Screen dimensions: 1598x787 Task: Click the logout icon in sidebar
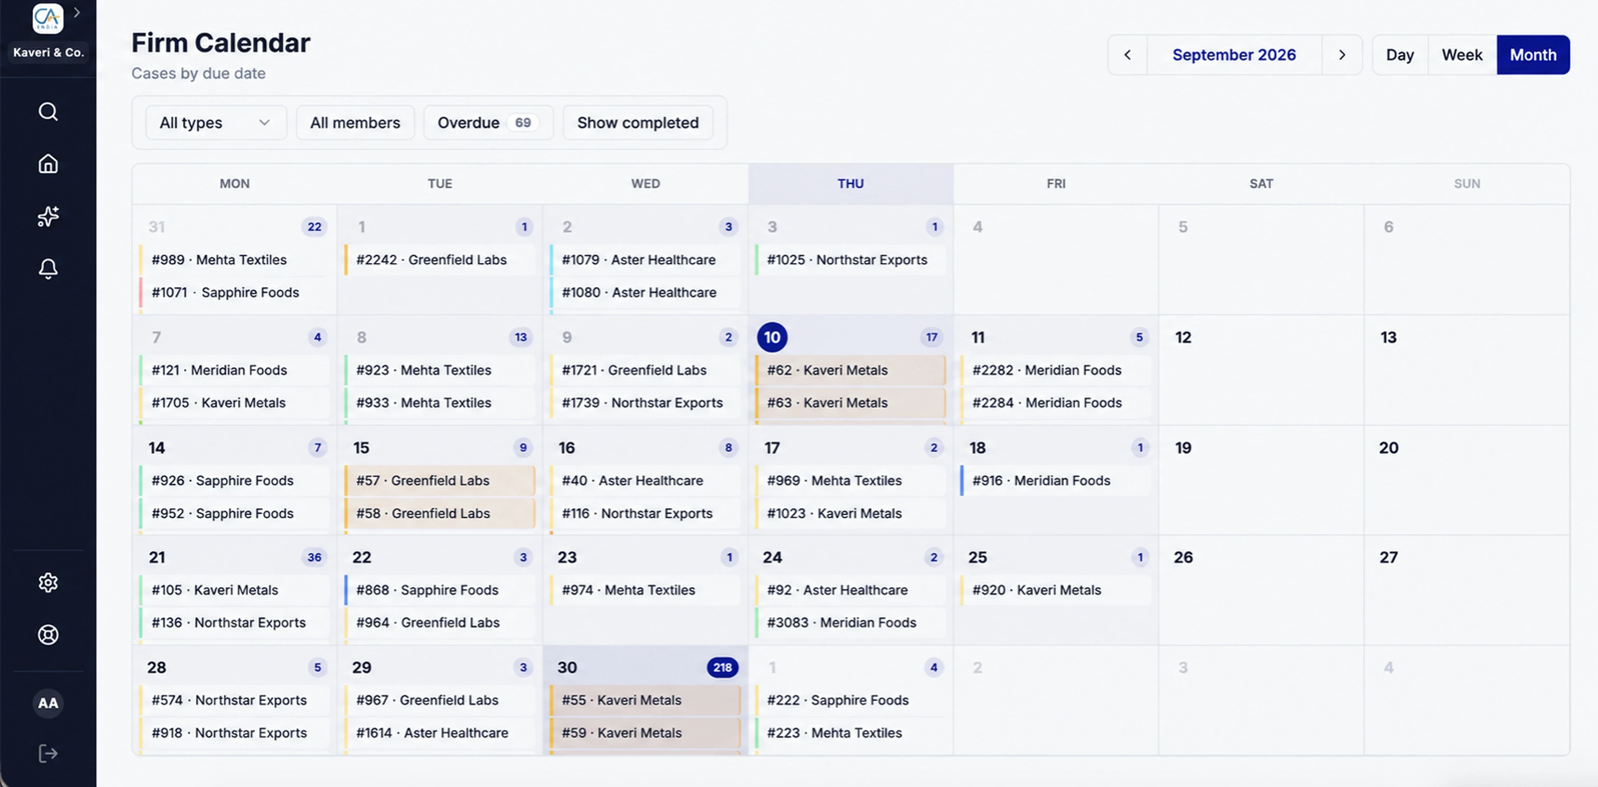pos(48,754)
